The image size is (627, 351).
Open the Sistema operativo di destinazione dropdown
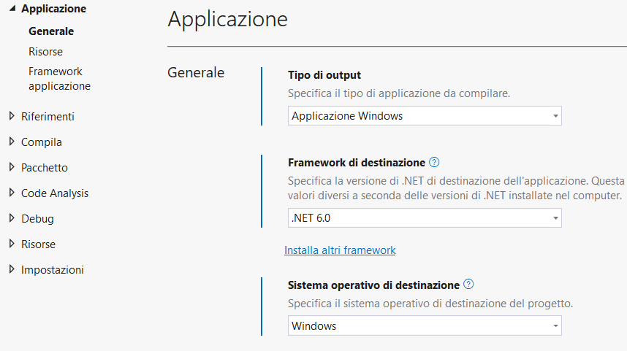click(424, 326)
